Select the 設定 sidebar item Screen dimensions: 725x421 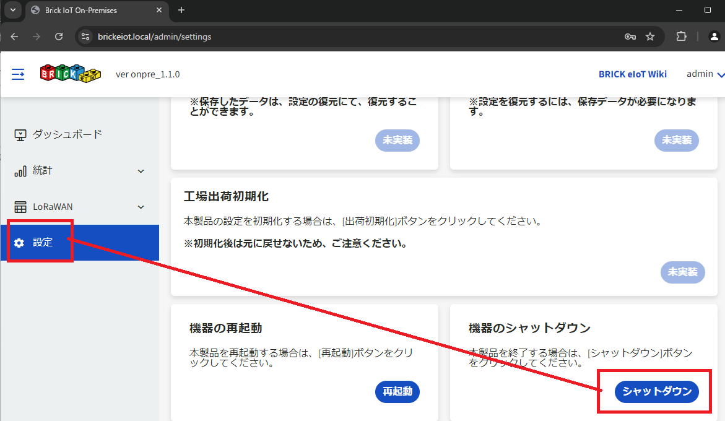[42, 243]
